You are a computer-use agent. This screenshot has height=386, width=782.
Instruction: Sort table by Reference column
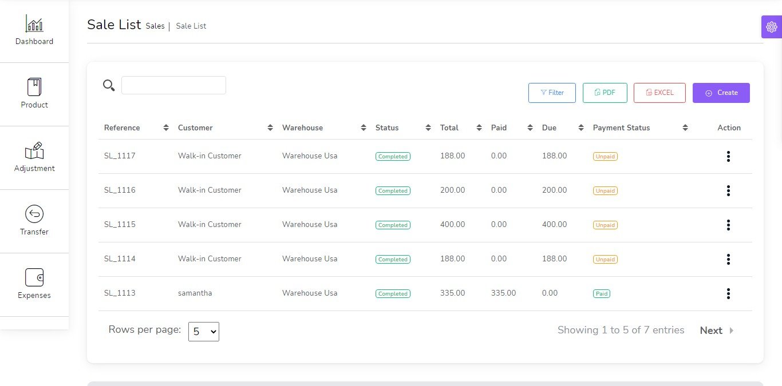(166, 128)
